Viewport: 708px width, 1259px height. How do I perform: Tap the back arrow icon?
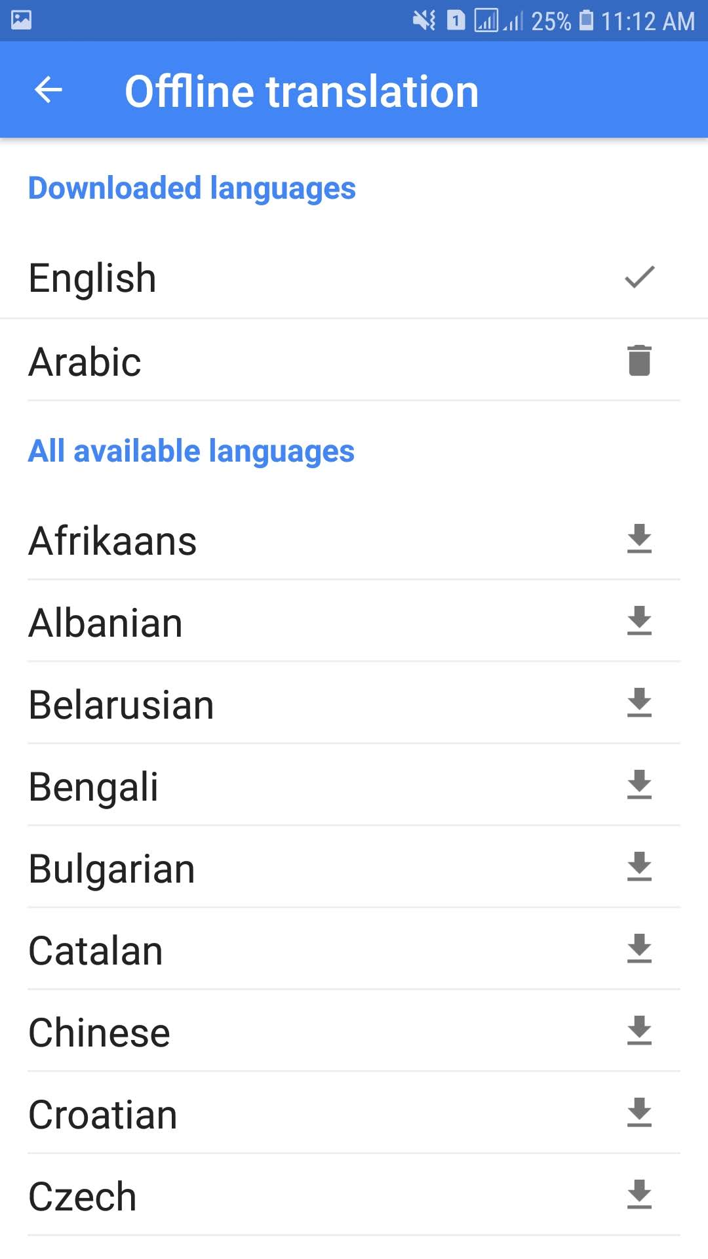49,90
